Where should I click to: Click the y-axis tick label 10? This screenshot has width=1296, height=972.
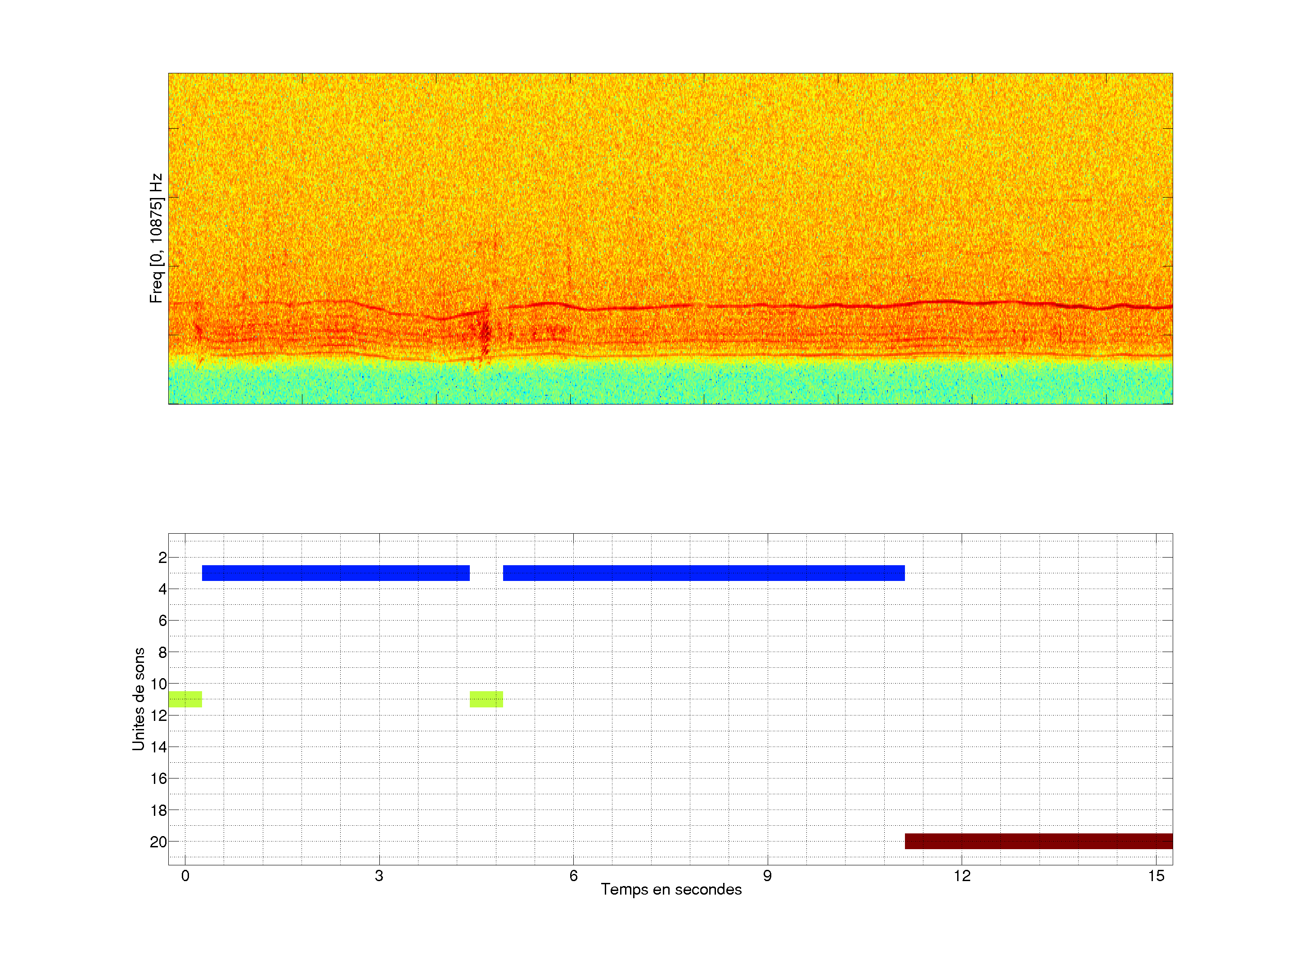[158, 684]
